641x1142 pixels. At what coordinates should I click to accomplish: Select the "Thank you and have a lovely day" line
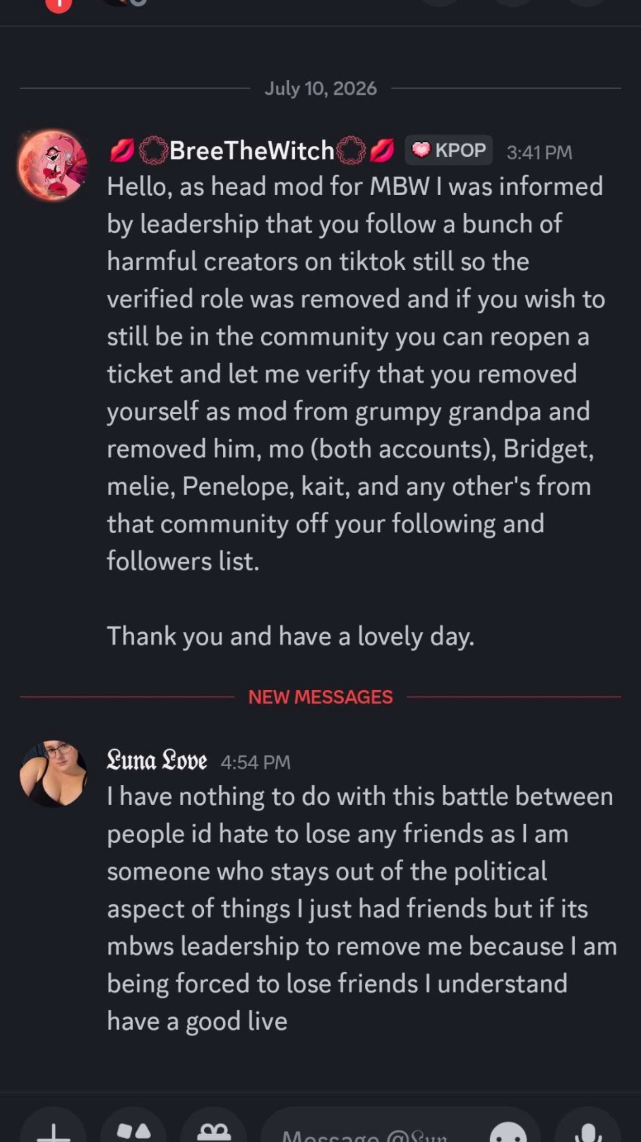pyautogui.click(x=290, y=636)
